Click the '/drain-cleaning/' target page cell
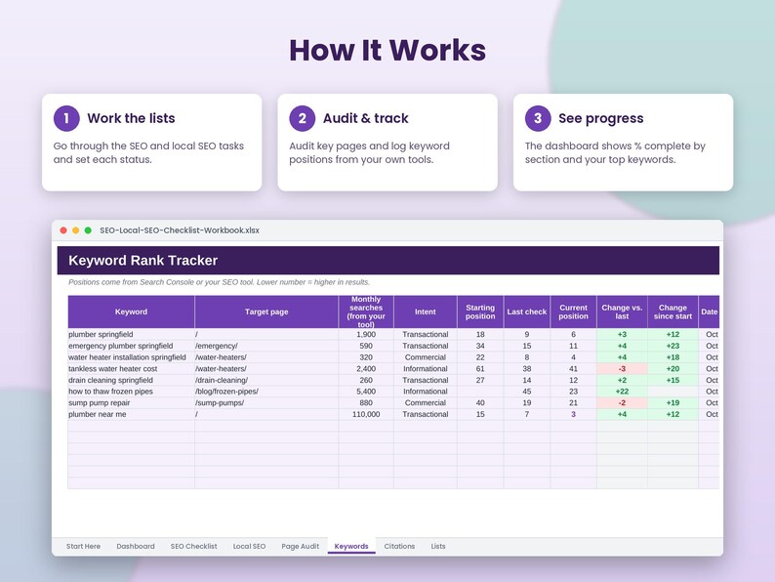The image size is (775, 582). click(x=266, y=380)
